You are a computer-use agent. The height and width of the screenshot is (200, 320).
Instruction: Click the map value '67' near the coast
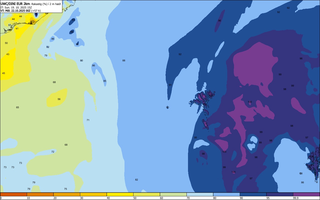[10, 25]
